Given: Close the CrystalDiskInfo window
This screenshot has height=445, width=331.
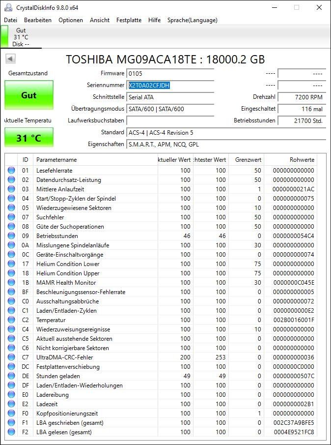Looking at the screenshot, I should 319,8.
